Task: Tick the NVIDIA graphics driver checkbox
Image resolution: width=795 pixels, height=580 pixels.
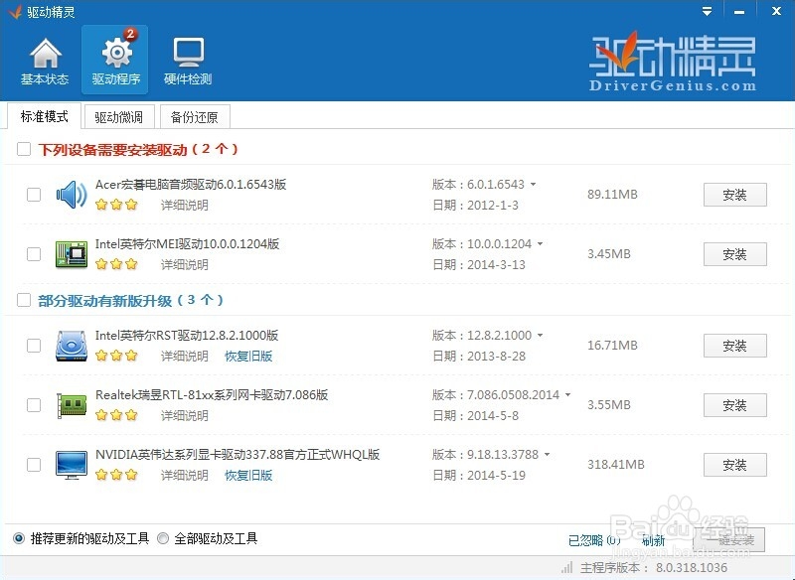Action: [34, 465]
